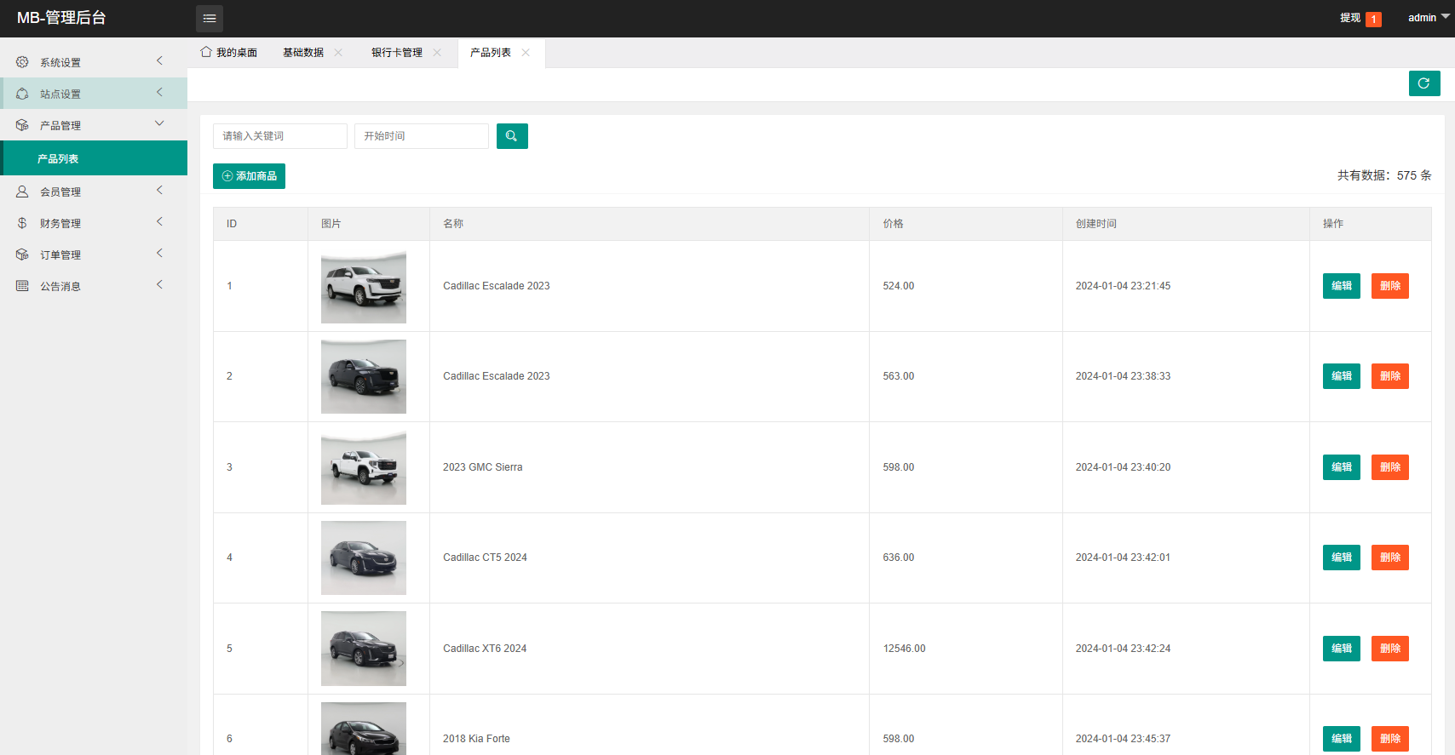The image size is (1455, 755).
Task: Close the 银行卡管理 tab
Action: 437,53
